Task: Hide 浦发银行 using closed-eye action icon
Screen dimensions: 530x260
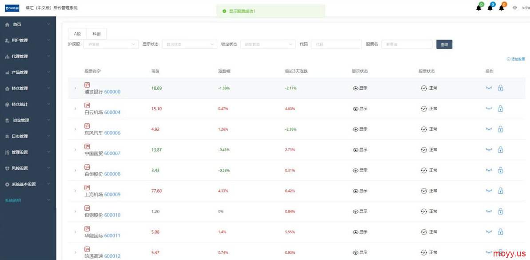Action: 489,88
